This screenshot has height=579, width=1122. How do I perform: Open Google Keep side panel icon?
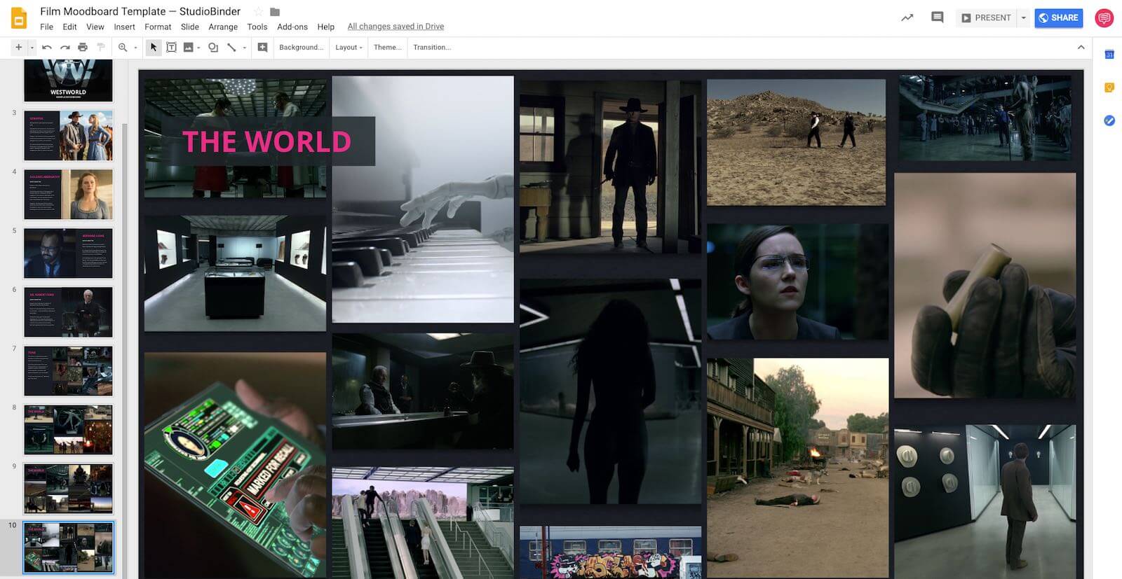[1109, 88]
